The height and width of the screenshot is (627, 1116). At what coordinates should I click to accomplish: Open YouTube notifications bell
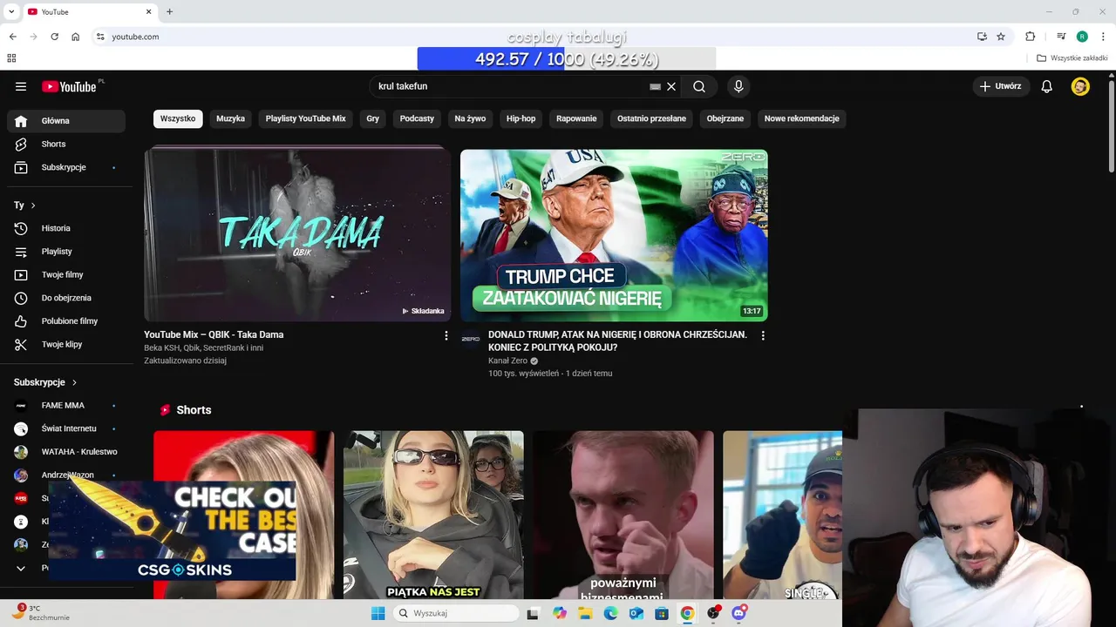click(1047, 86)
